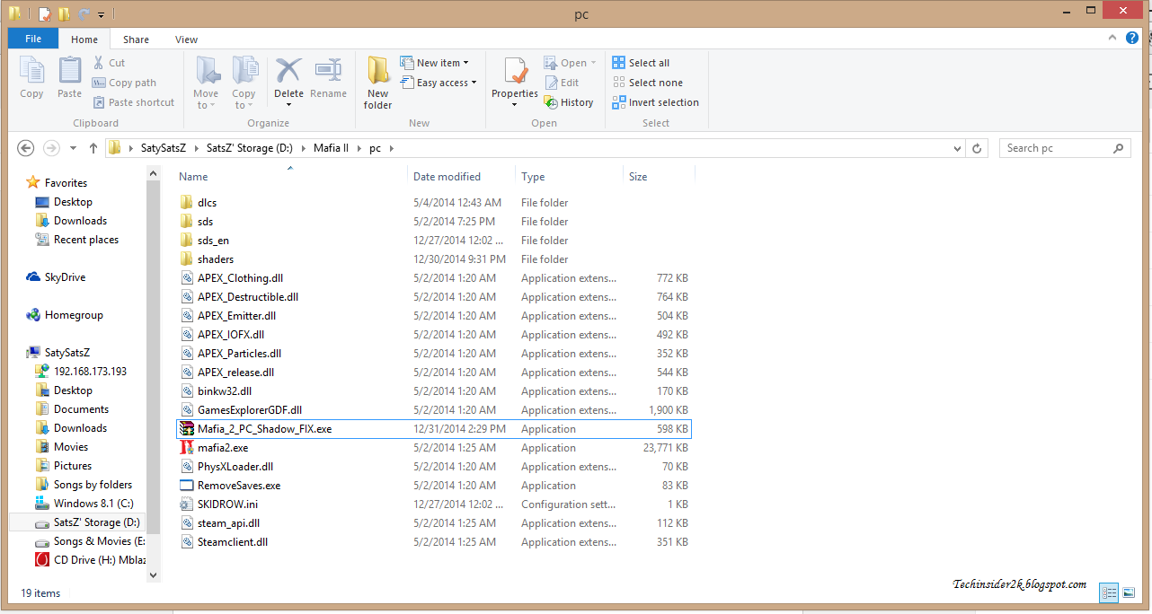Click the Edit button in ribbon
1152x614 pixels.
(x=562, y=83)
